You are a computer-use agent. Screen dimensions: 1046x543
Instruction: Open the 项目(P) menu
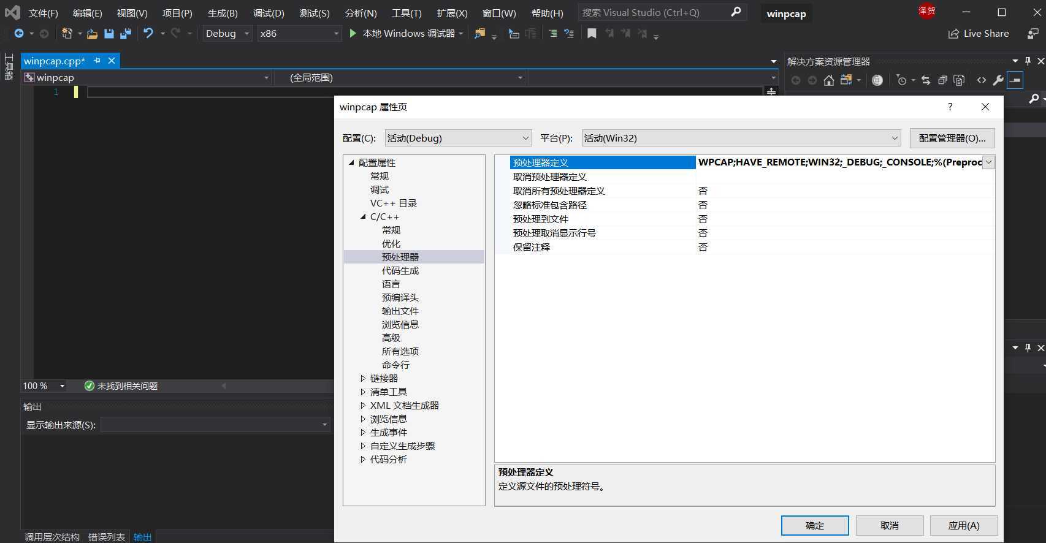[x=177, y=13]
